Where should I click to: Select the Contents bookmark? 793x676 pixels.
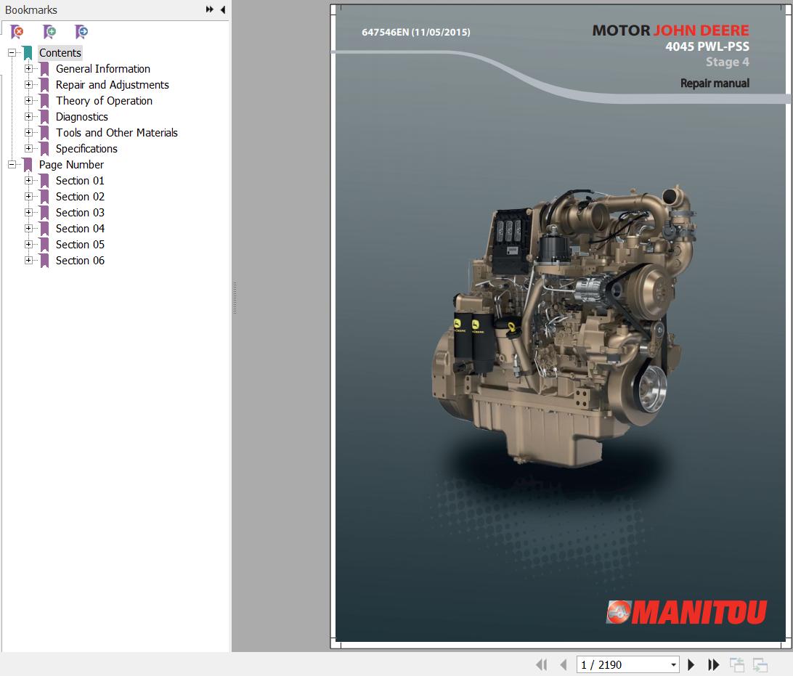(60, 52)
